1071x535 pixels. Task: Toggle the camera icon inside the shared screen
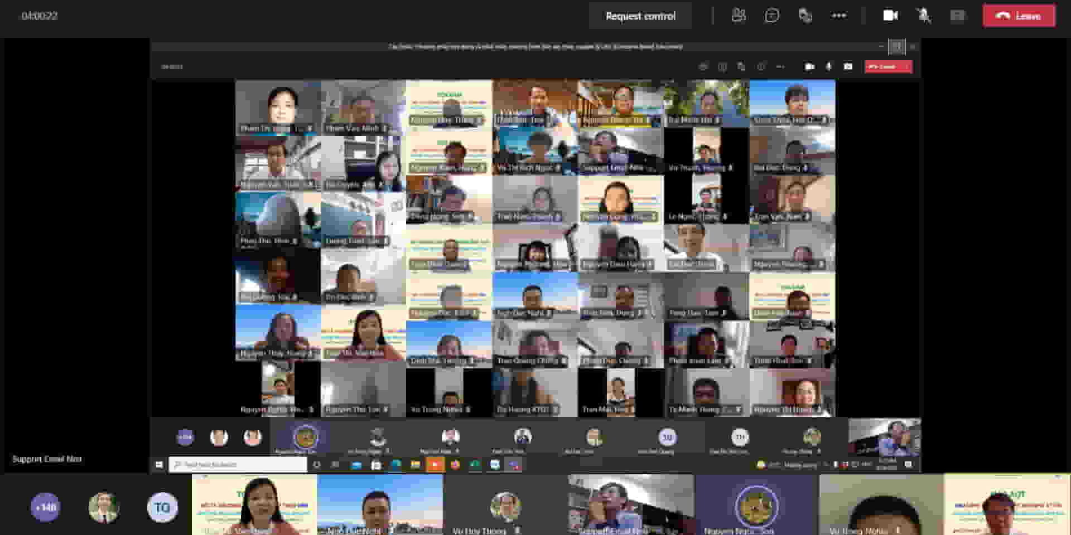809,67
